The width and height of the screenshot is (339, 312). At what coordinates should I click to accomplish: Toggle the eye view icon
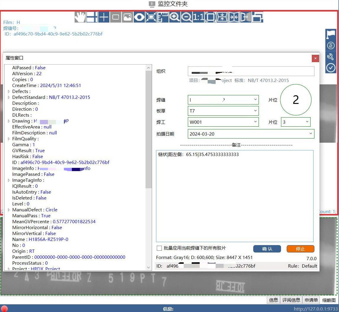point(139,17)
